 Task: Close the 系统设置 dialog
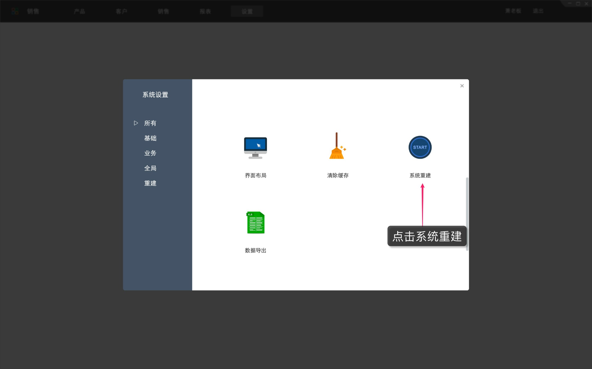462,86
